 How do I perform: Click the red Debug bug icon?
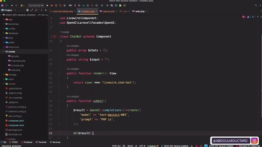point(52,5)
